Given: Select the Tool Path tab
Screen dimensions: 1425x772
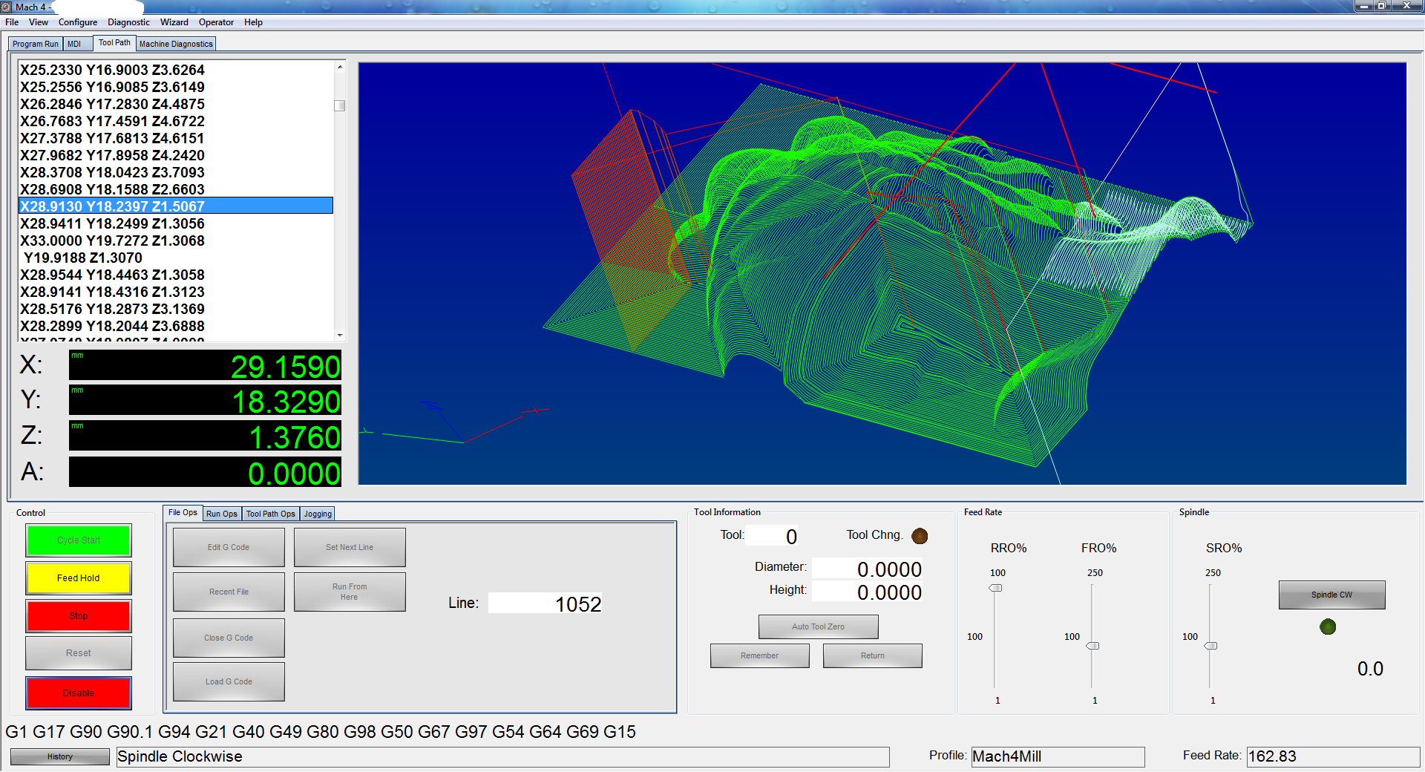Looking at the screenshot, I should tap(114, 42).
